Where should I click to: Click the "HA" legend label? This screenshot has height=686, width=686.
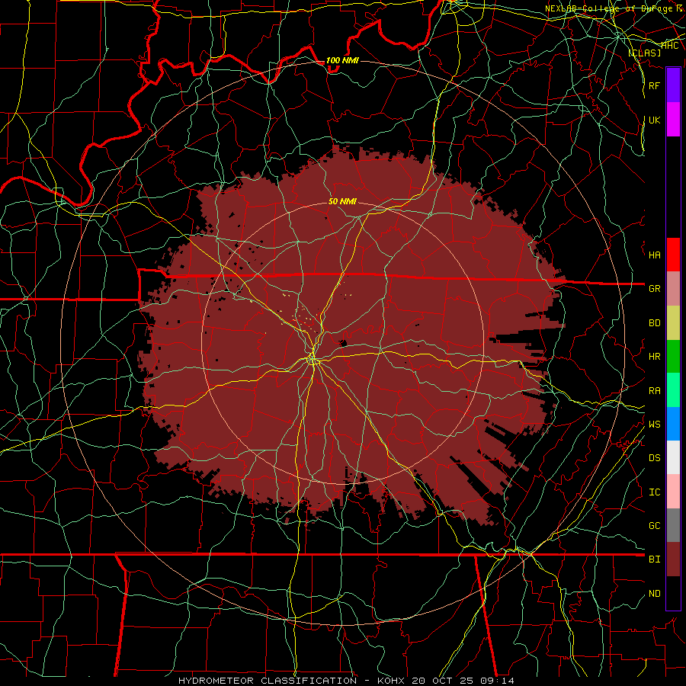(654, 255)
